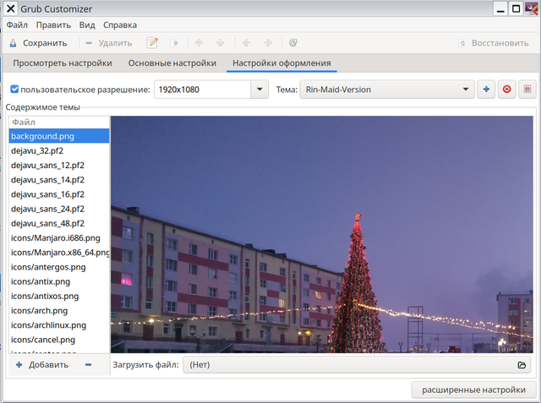
Task: Open the Справка menu
Action: pyautogui.click(x=120, y=25)
